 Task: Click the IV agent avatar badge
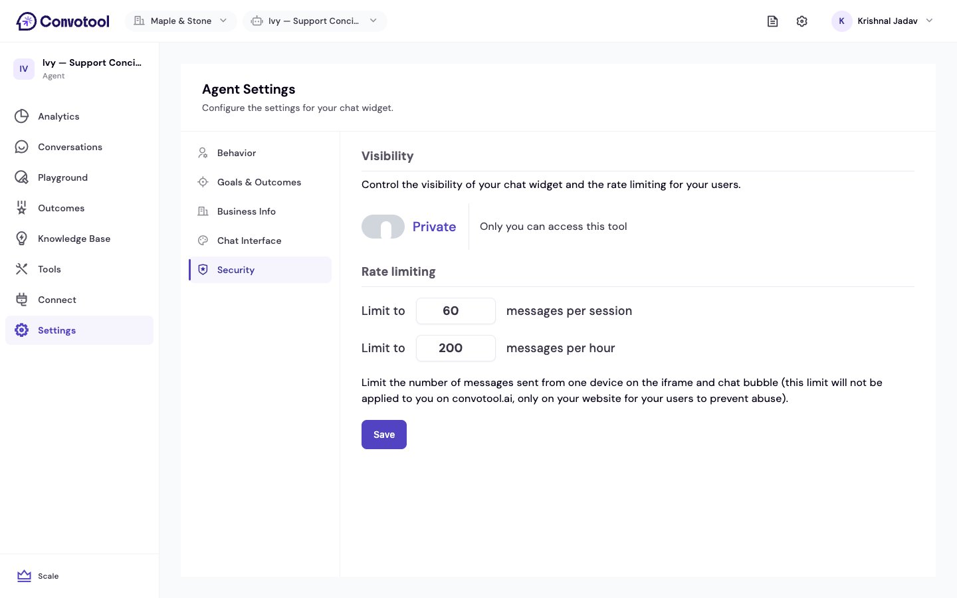pos(24,68)
